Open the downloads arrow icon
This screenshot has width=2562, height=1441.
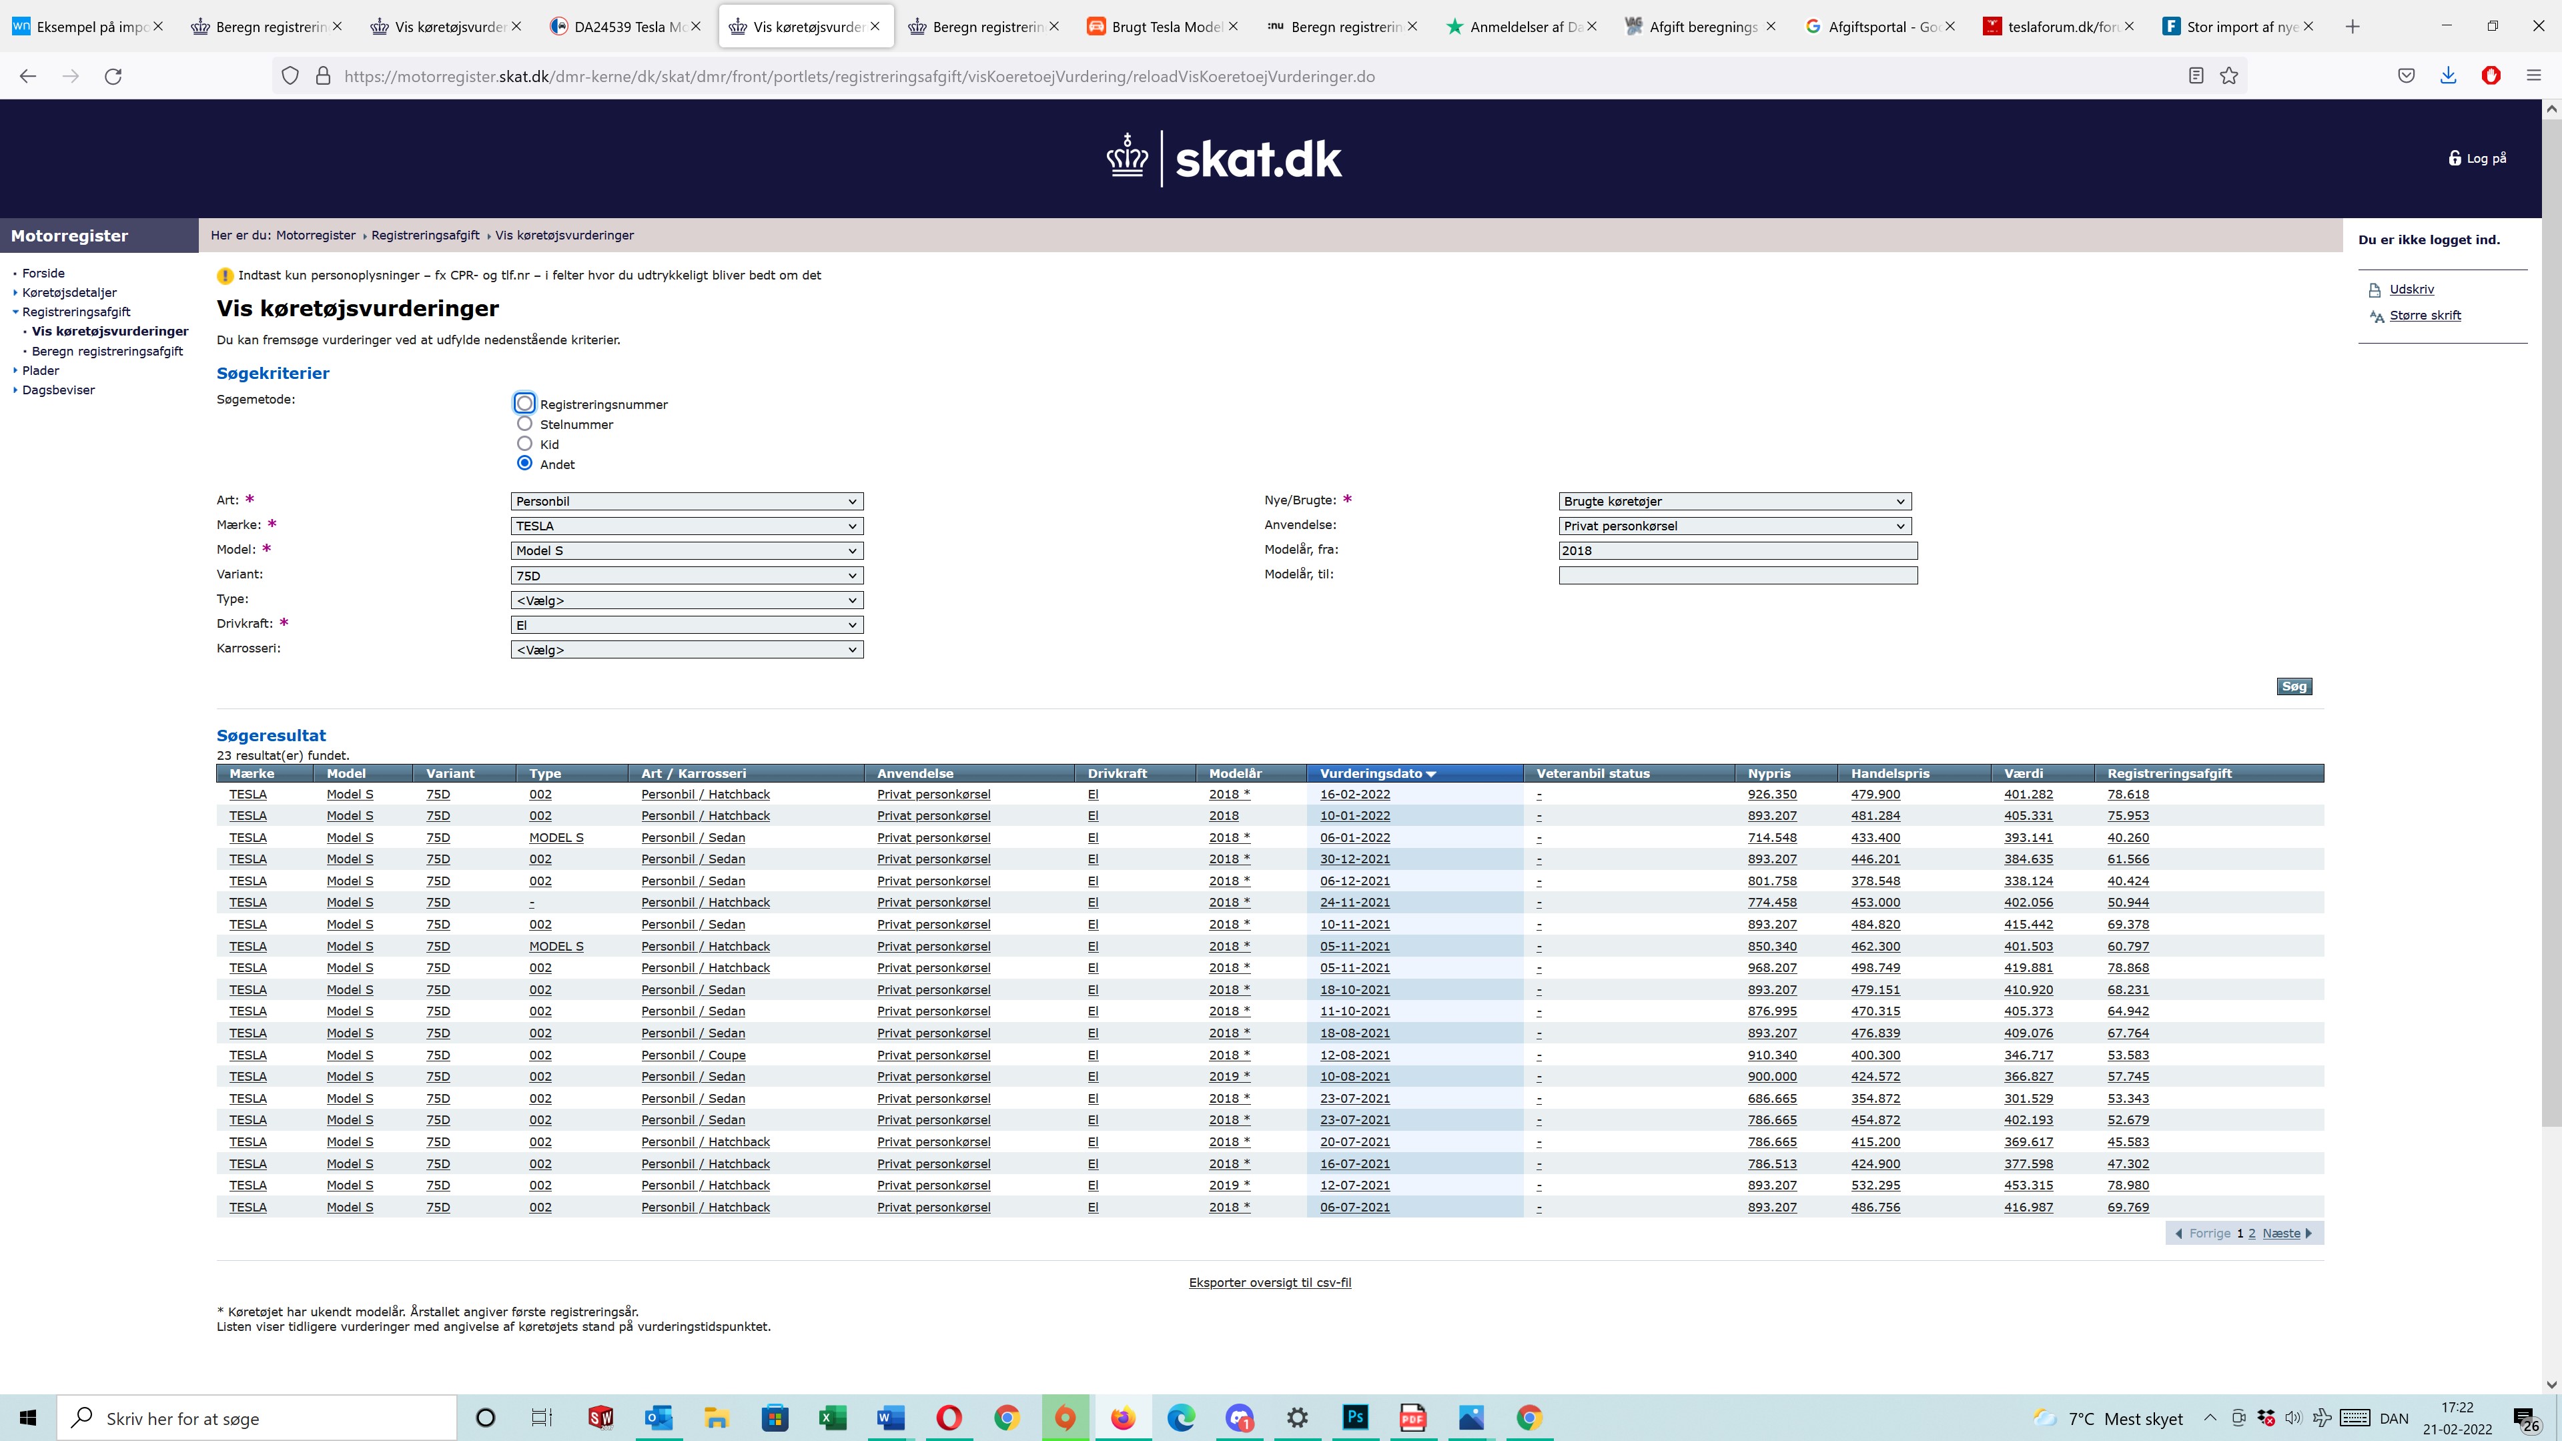tap(2449, 75)
